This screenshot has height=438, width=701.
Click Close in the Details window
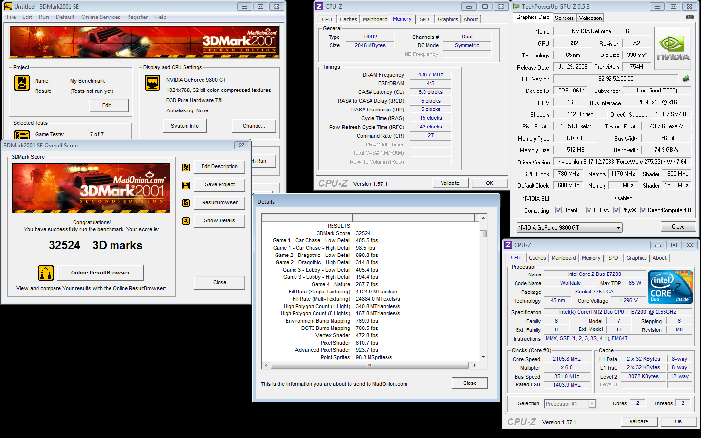tap(470, 383)
